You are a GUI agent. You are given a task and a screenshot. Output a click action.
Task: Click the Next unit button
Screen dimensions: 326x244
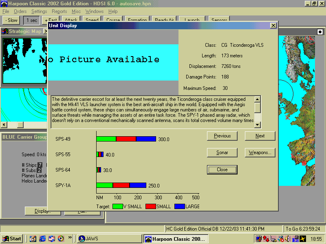260,136
